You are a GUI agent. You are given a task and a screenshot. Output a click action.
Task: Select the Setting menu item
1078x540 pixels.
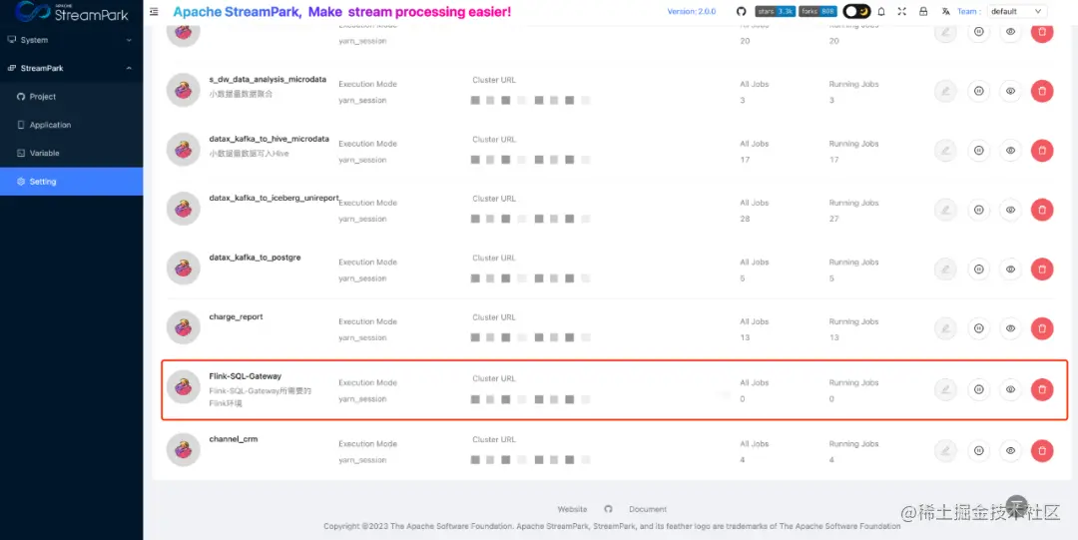point(72,182)
